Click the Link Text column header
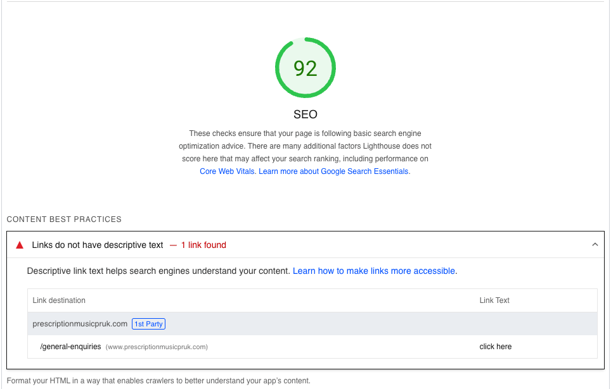The width and height of the screenshot is (611, 389). coord(494,300)
